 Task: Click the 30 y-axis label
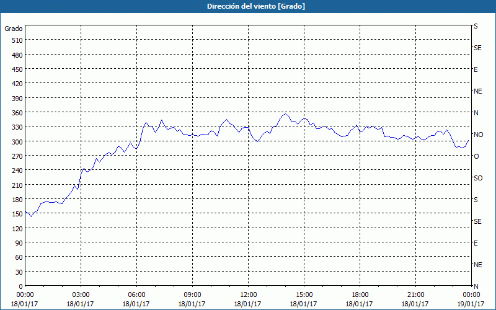(x=19, y=272)
